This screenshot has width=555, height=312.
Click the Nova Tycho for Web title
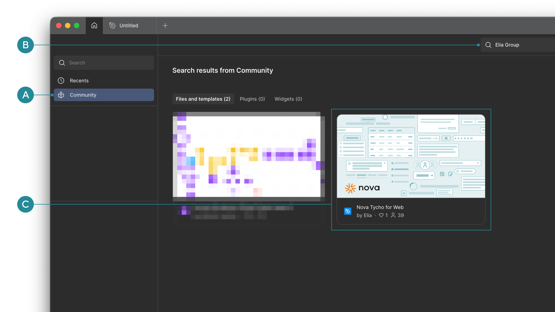[380, 207]
